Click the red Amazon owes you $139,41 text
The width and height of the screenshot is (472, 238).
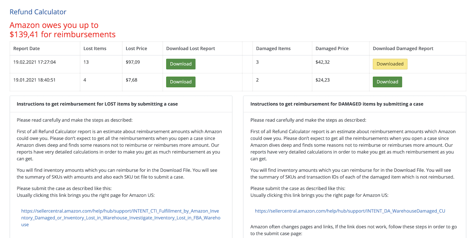tap(63, 30)
